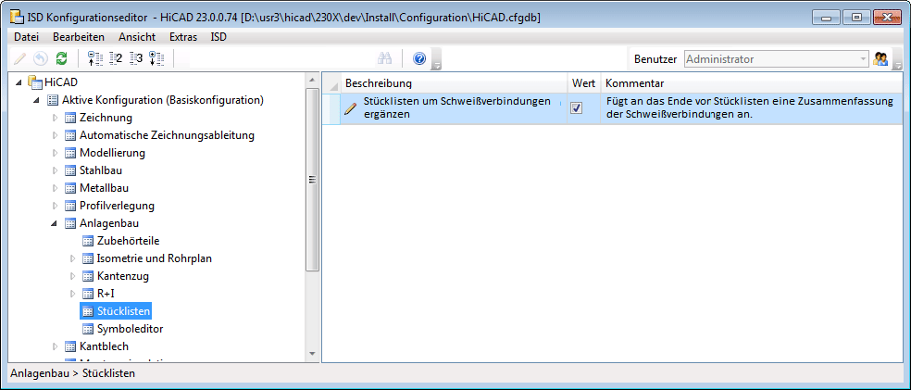Click the green refresh icon in toolbar
Screen dimensions: 911x390
[x=61, y=58]
